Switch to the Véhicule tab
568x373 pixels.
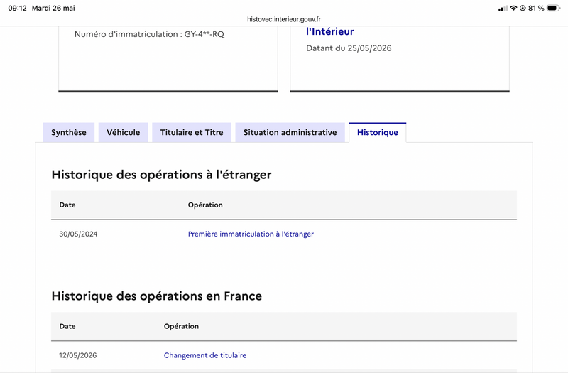pos(123,132)
